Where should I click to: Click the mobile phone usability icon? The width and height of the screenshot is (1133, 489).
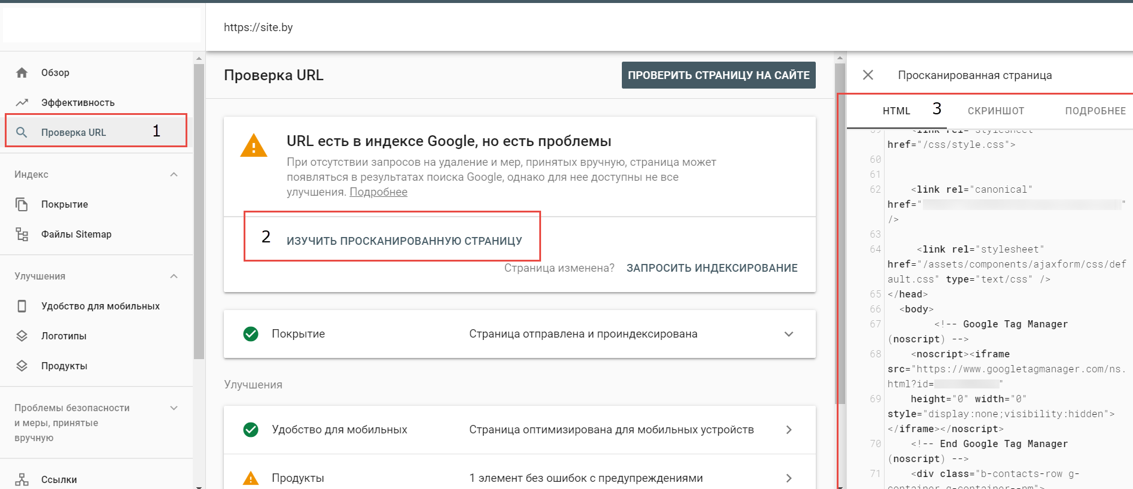click(x=22, y=306)
